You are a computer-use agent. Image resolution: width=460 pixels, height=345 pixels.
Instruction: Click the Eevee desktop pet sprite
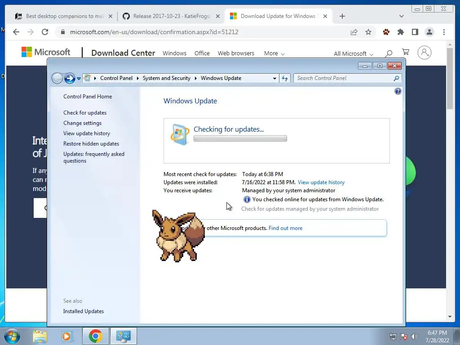[x=178, y=235]
